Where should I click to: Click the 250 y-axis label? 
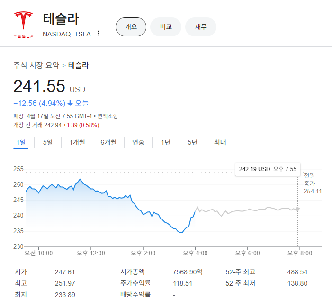pos(18,184)
